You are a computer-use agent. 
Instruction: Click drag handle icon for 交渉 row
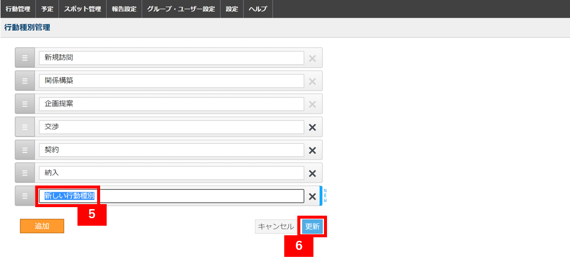pyautogui.click(x=25, y=127)
